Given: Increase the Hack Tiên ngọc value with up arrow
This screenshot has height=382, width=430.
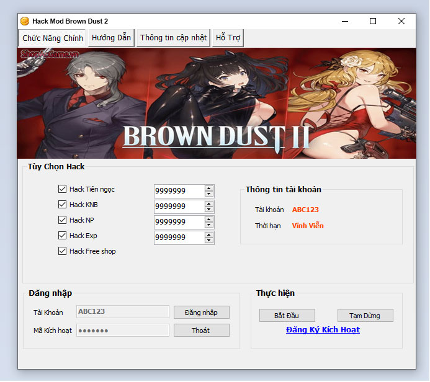Looking at the screenshot, I should coord(209,189).
